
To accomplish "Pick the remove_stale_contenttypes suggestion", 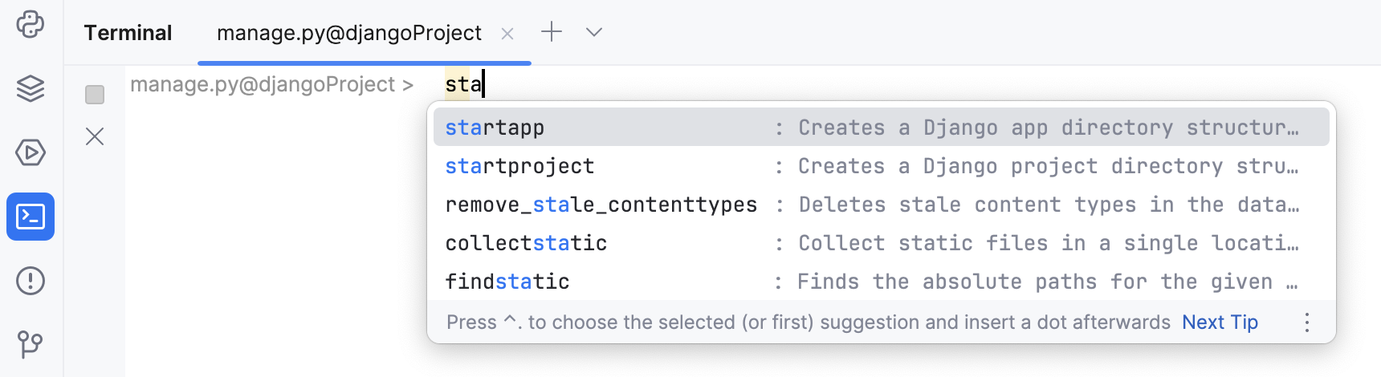I will click(x=601, y=205).
